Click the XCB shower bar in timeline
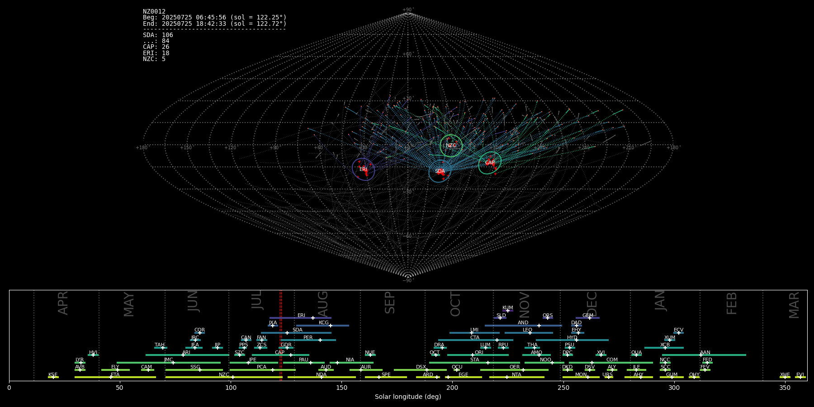Screen dimensions: 814x407 (664, 348)
